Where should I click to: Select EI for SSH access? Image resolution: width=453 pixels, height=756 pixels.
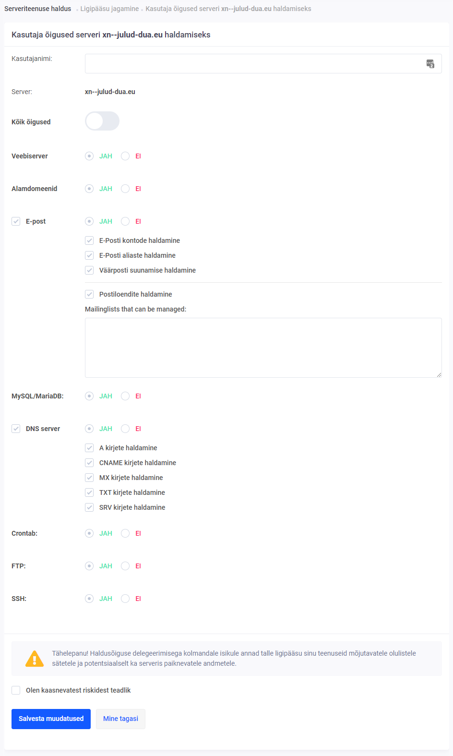point(126,599)
